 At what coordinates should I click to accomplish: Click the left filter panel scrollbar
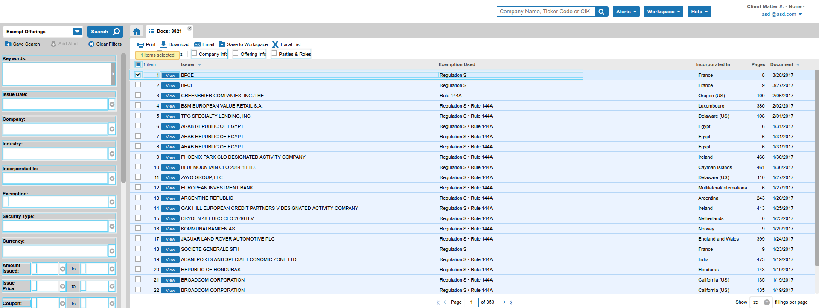coord(124,118)
